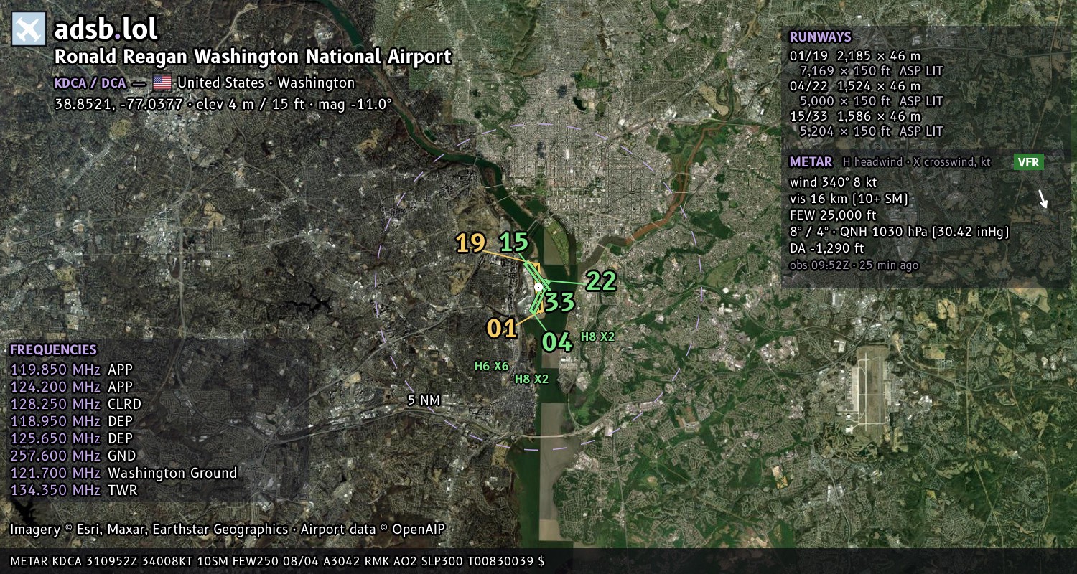Click the orange runway 01 label
1077x574 pixels.
click(x=502, y=328)
